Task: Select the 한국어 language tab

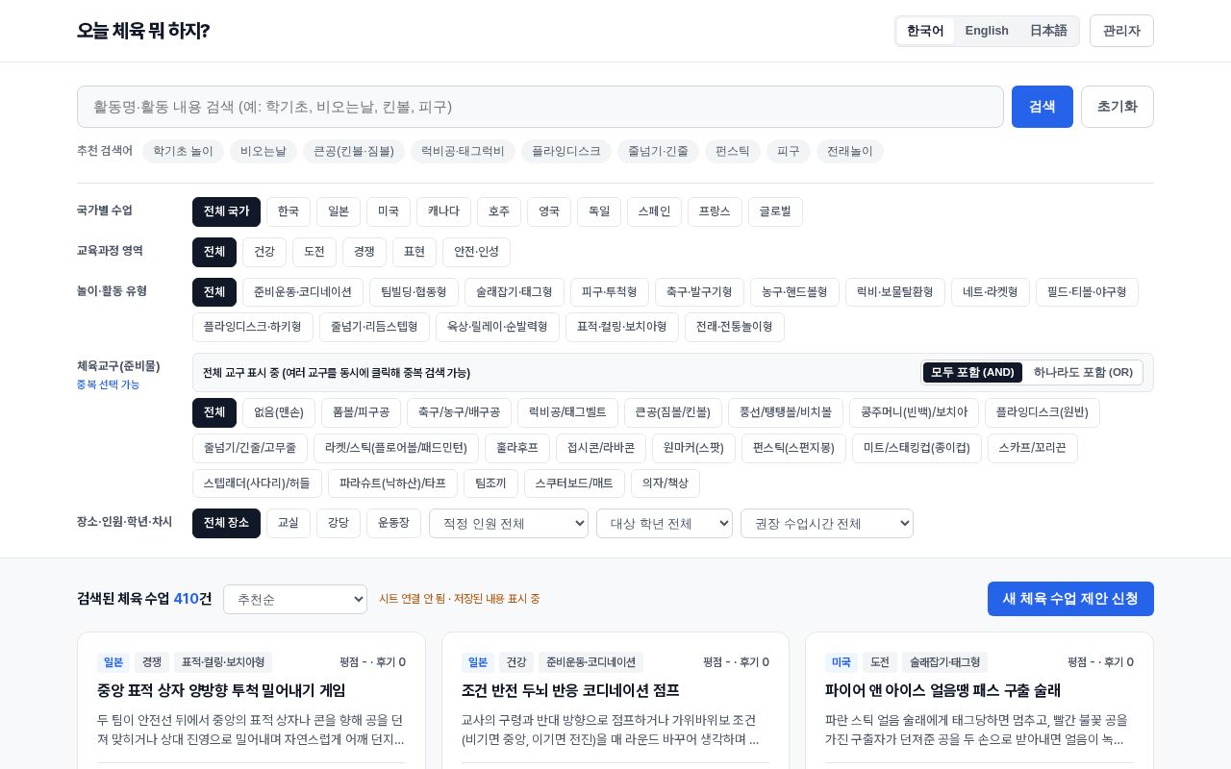Action: tap(925, 31)
